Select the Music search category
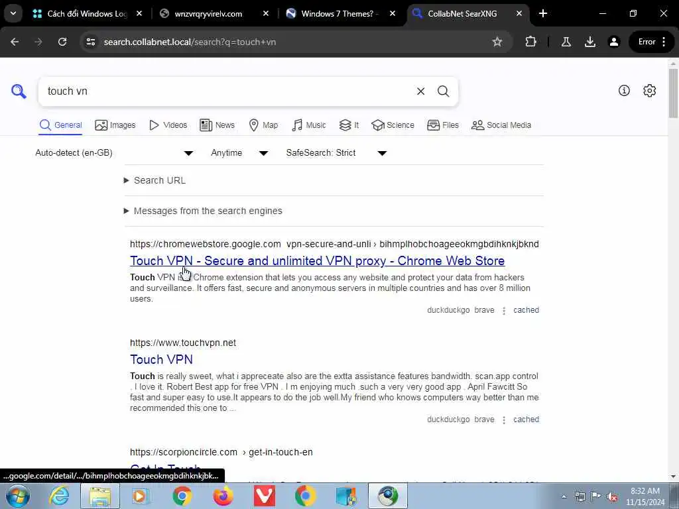This screenshot has width=679, height=509. click(x=309, y=125)
